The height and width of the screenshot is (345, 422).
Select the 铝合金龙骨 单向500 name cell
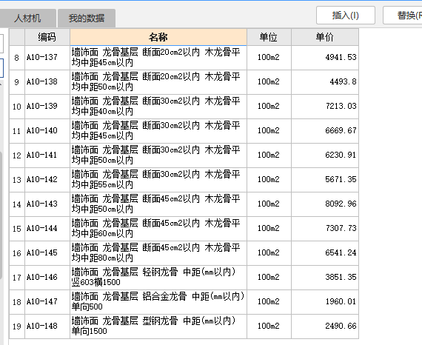tap(158, 302)
